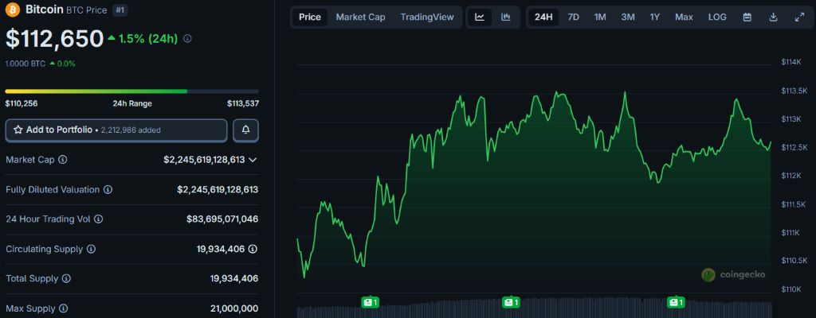816x318 pixels.
Task: Click the line chart view icon
Action: 480,17
